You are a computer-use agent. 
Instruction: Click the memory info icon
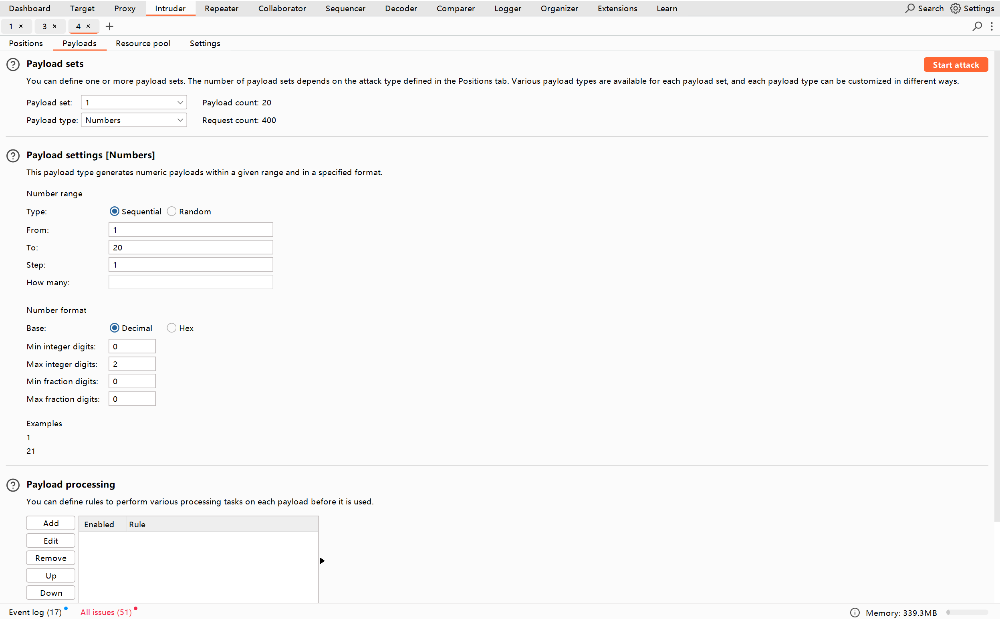tap(855, 613)
